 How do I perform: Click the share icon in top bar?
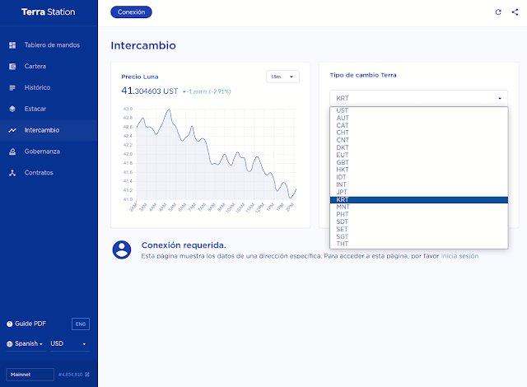(515, 12)
